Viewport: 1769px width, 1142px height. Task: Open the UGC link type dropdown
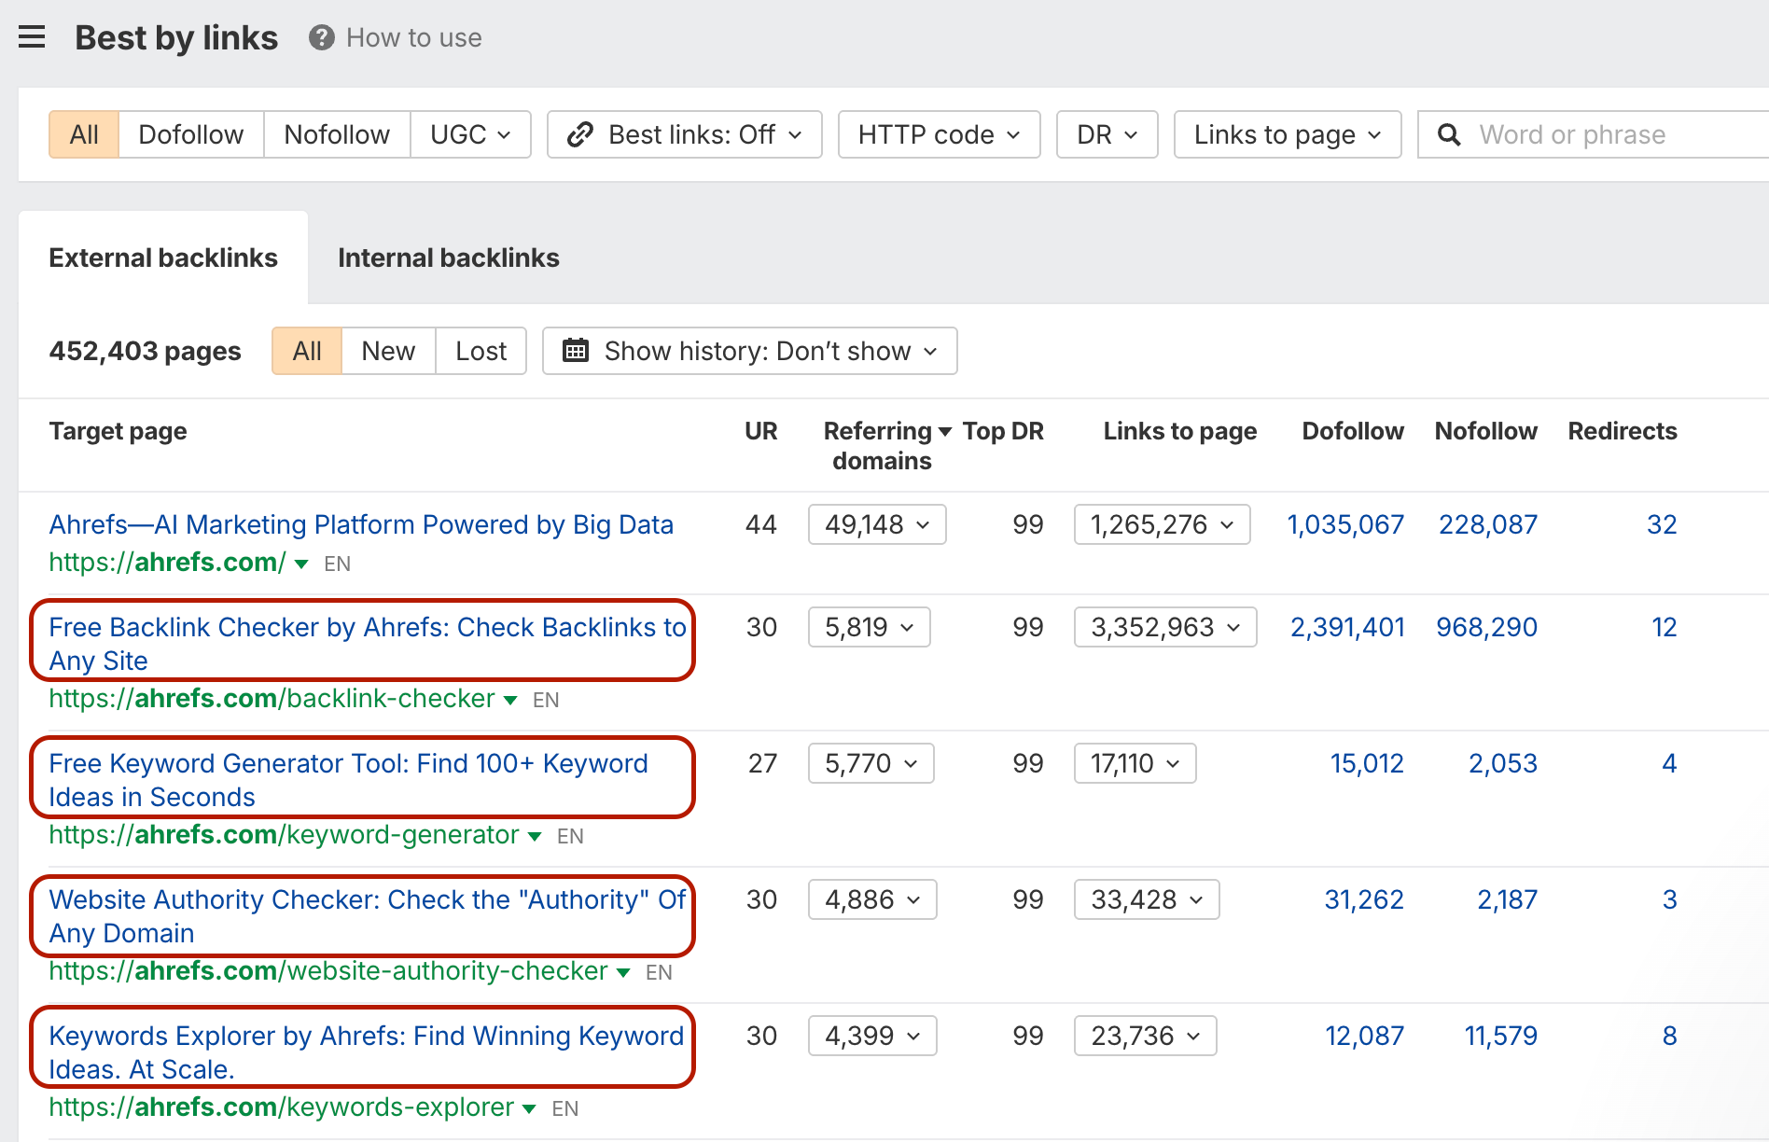pos(470,134)
